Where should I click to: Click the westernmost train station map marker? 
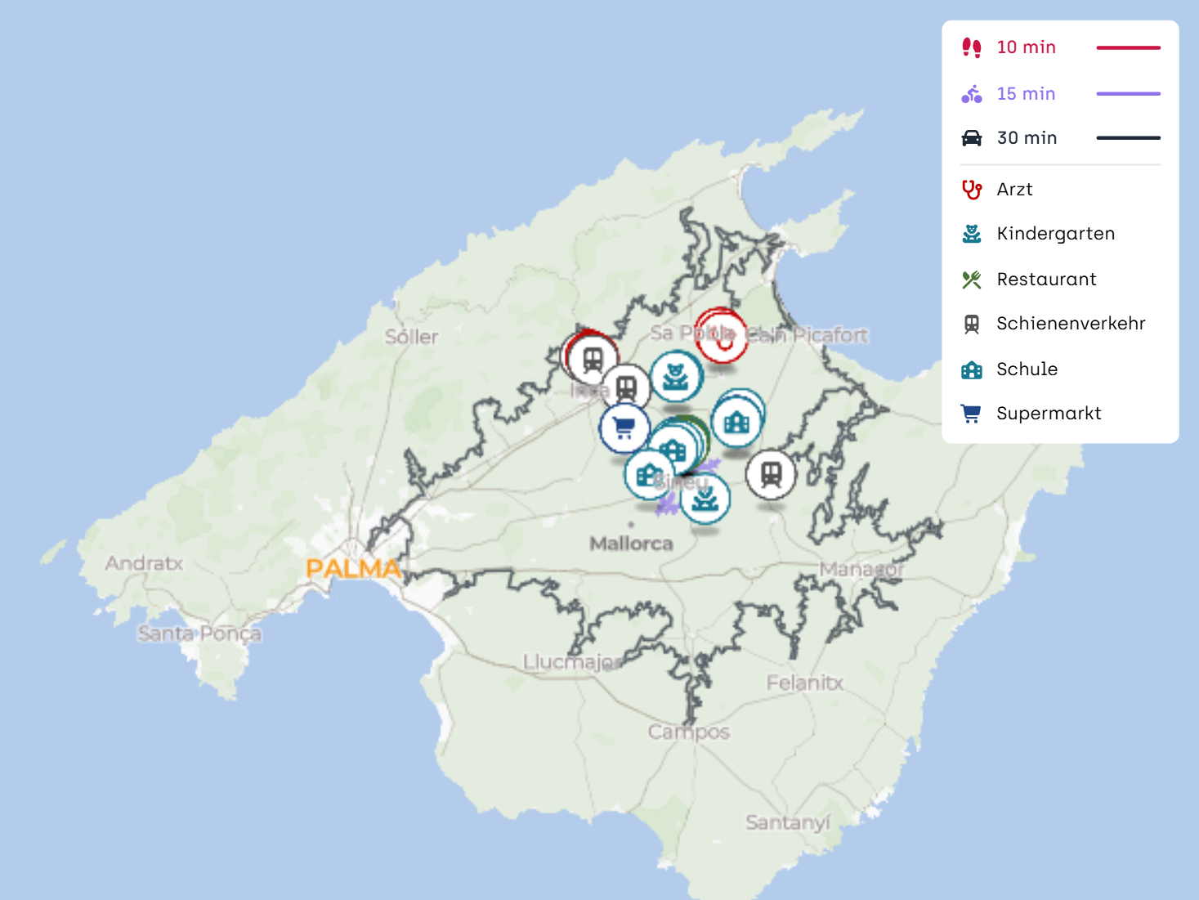(592, 360)
